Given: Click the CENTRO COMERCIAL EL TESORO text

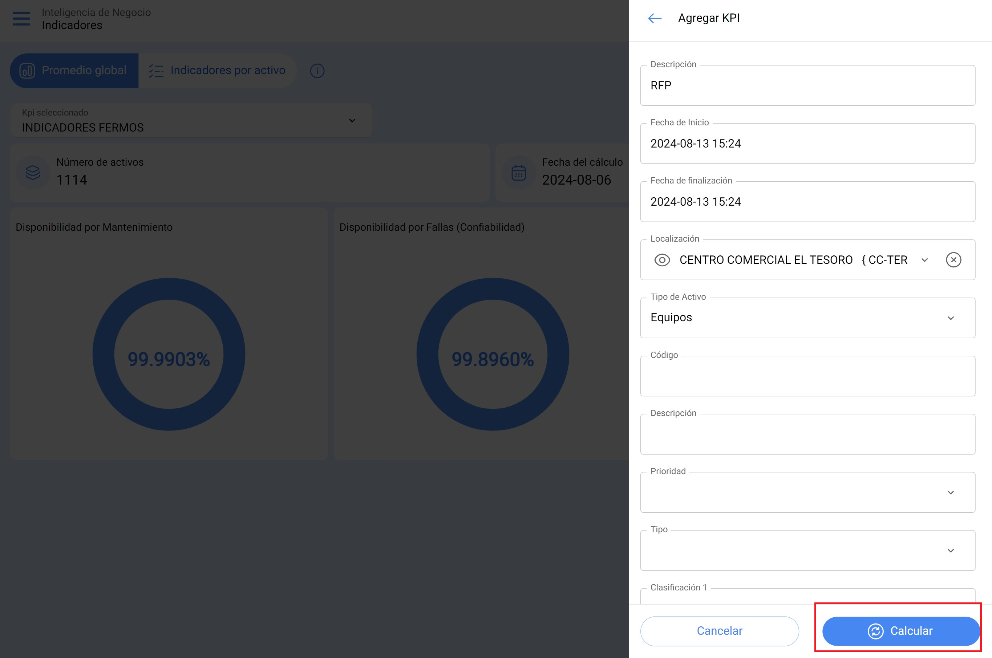Looking at the screenshot, I should (x=766, y=260).
